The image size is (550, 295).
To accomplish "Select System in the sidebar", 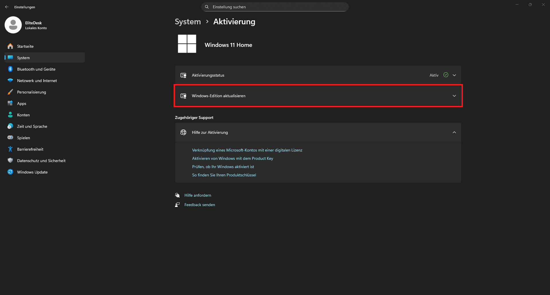I will [45, 57].
